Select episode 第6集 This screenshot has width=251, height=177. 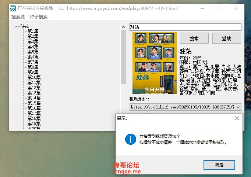click(33, 57)
